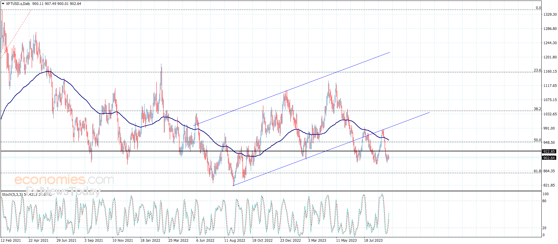Click the 23 Dec 2022 date label
The height and width of the screenshot is (244, 558).
click(x=290, y=240)
